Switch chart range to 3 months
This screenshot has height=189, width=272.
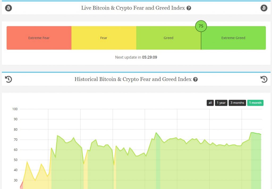(237, 103)
